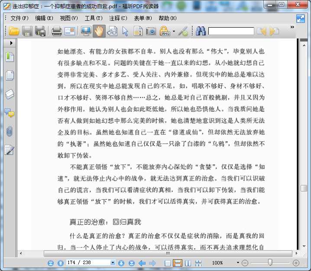Click the monitor full-screen view icon

click(86, 31)
